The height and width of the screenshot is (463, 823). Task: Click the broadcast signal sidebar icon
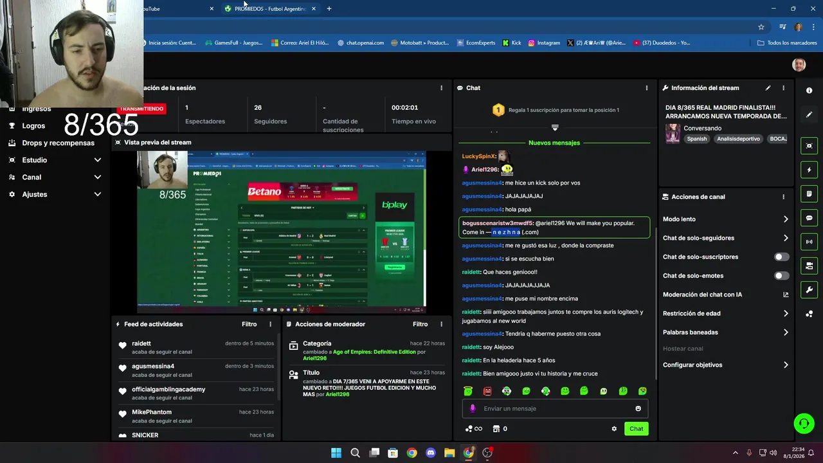tap(809, 242)
